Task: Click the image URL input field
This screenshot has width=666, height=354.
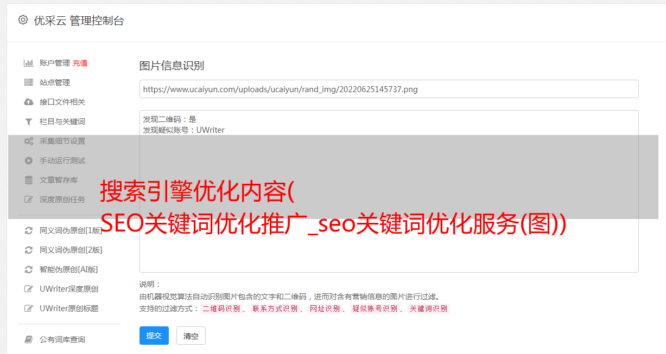Action: (389, 89)
